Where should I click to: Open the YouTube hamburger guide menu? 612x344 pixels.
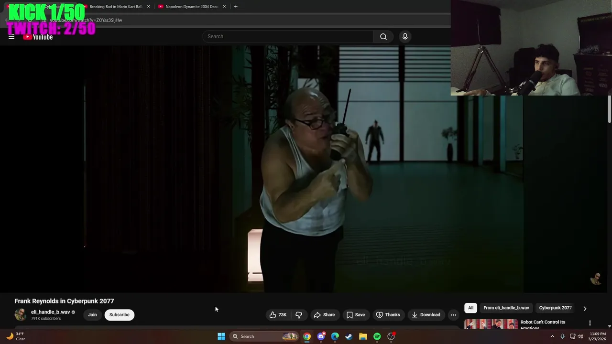pyautogui.click(x=11, y=37)
